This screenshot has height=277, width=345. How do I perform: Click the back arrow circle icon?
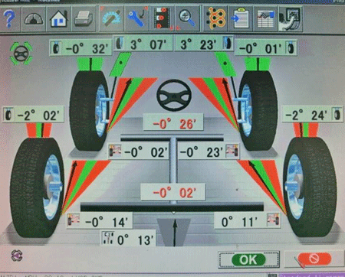coord(17,256)
